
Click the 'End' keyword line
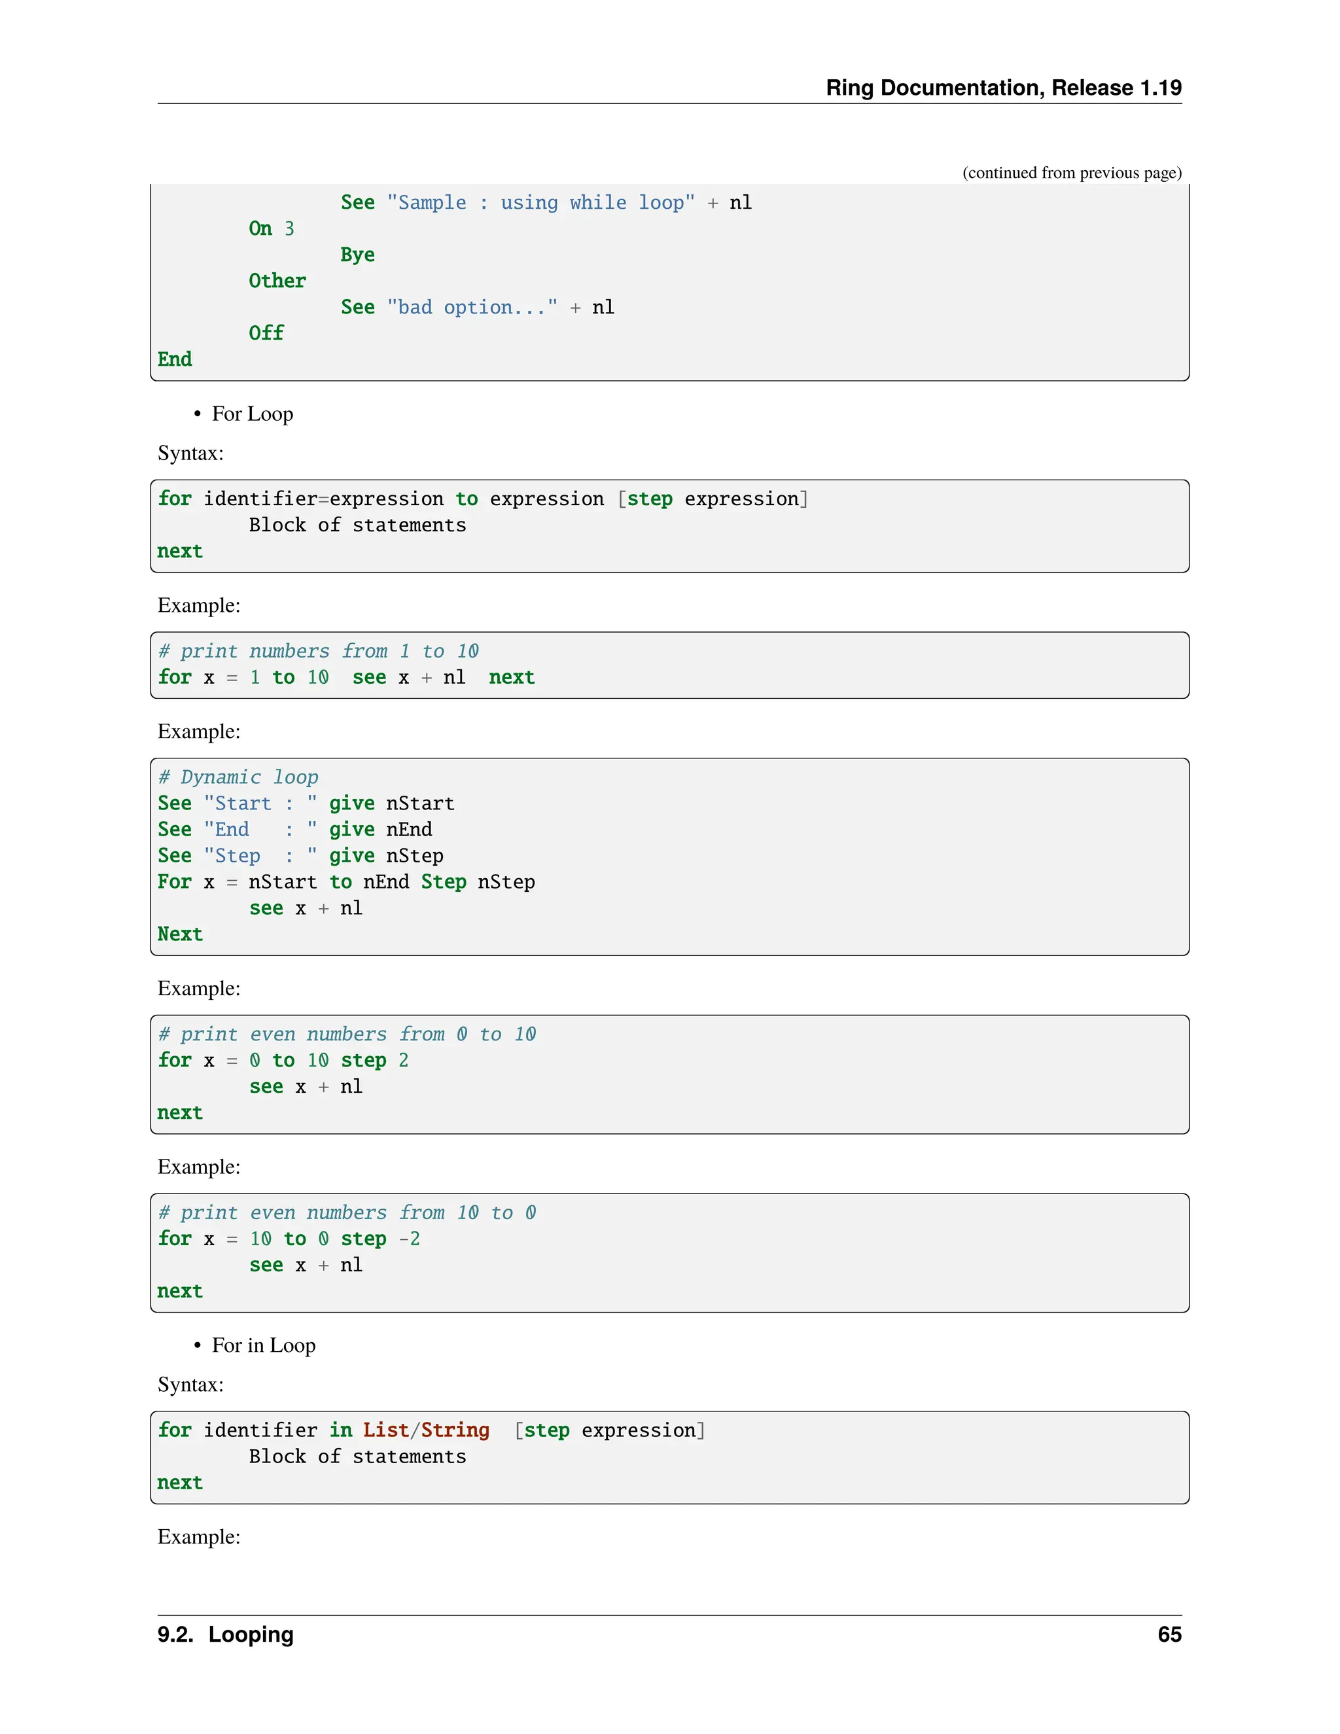coord(175,359)
